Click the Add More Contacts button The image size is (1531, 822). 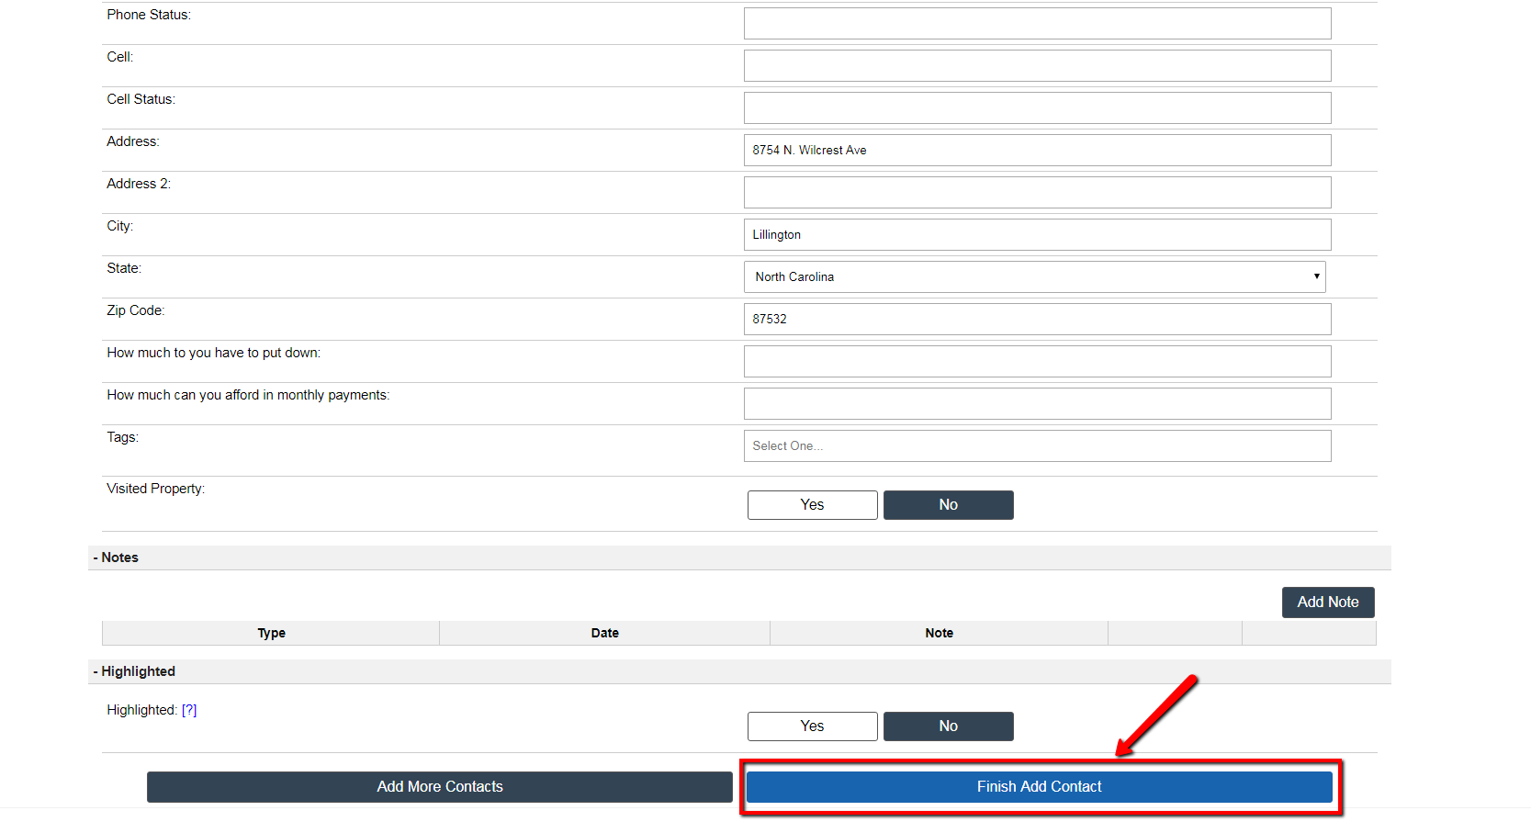tap(439, 787)
